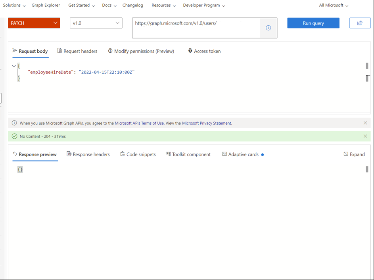Screen dimensions: 374x280
Task: Dismiss the Terms of Use notice
Action: click(x=365, y=123)
